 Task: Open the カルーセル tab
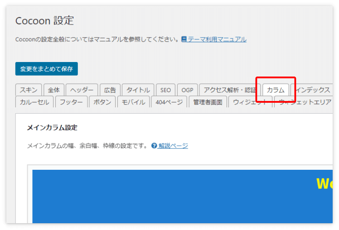pos(34,102)
